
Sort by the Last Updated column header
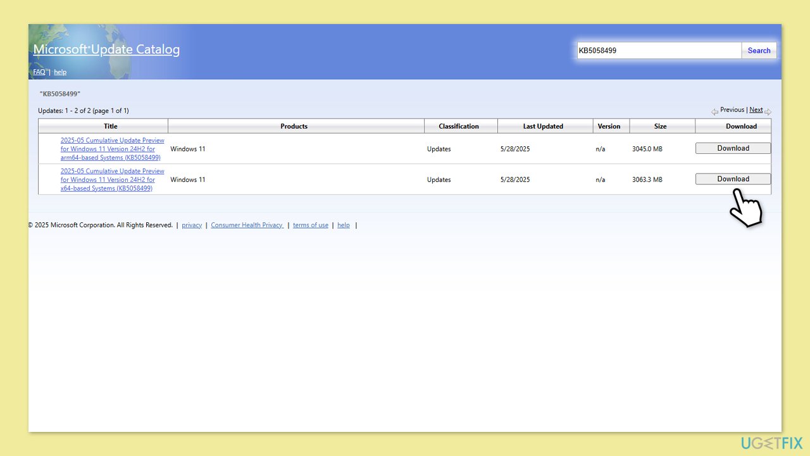543,126
